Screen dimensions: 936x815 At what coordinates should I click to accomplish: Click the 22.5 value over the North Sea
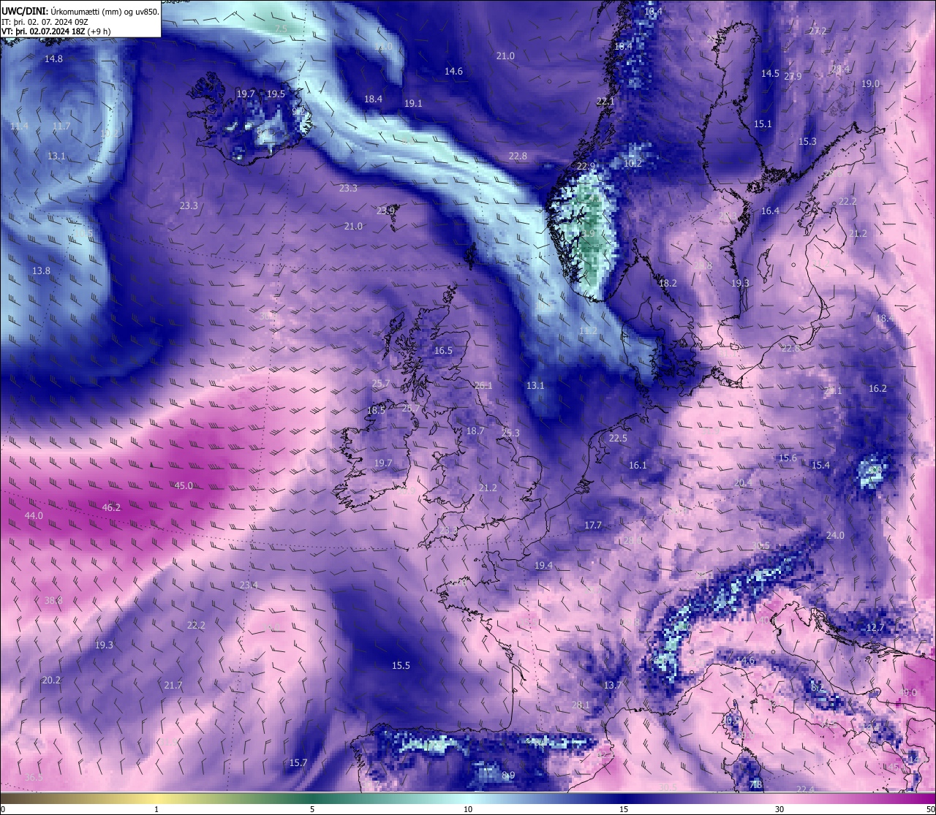618,438
